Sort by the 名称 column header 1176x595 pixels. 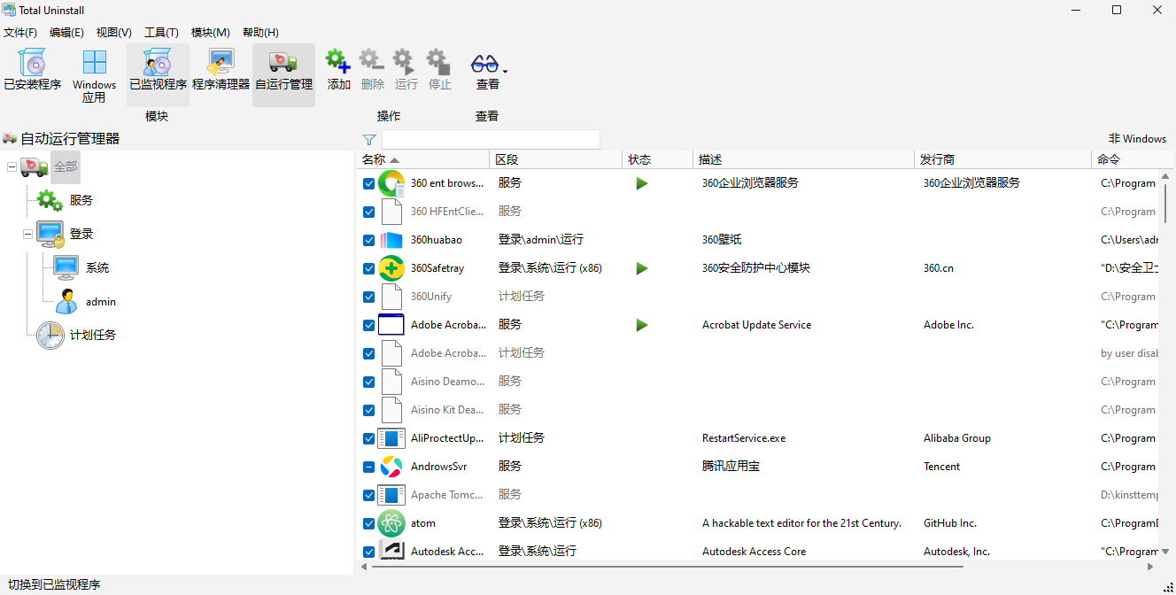(x=422, y=159)
